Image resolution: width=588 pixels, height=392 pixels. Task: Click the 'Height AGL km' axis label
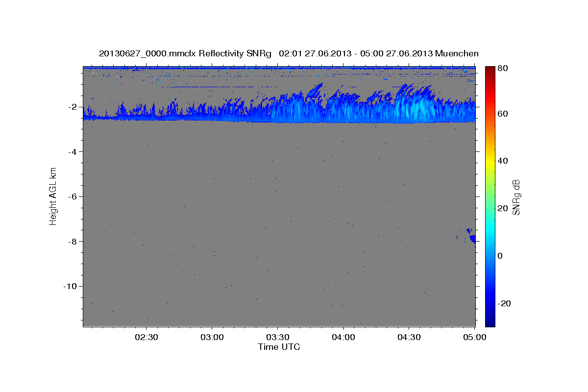pos(53,196)
